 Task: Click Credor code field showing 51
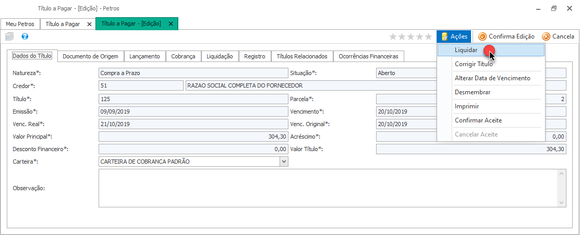click(x=141, y=86)
